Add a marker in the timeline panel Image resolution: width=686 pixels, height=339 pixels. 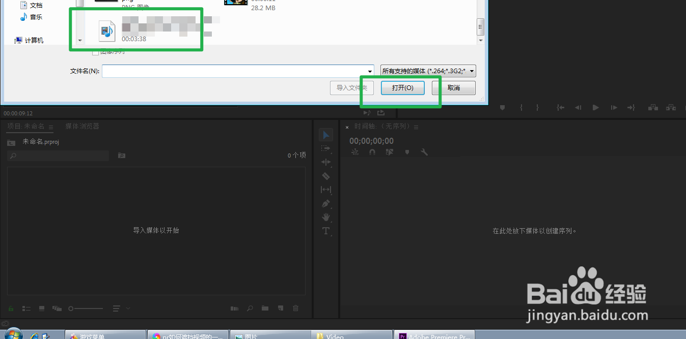(x=407, y=152)
